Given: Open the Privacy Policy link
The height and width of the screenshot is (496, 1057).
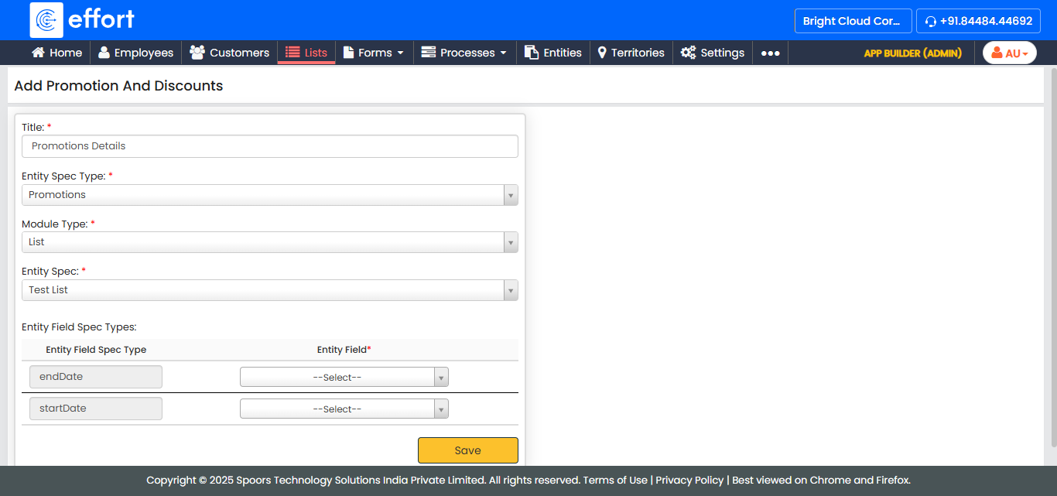Looking at the screenshot, I should [689, 480].
